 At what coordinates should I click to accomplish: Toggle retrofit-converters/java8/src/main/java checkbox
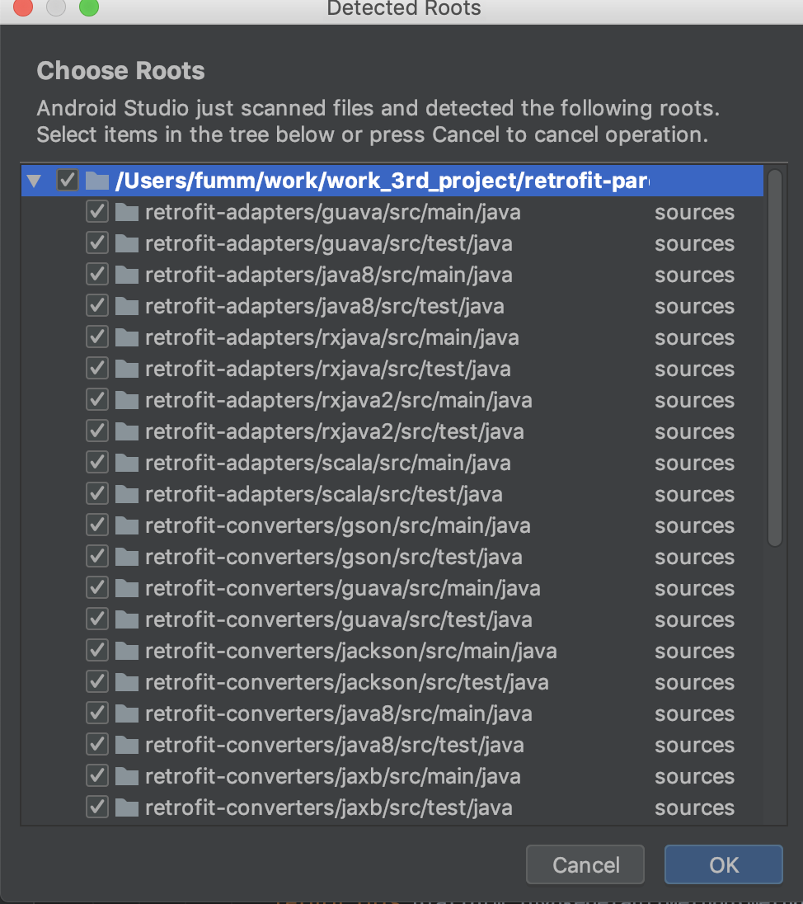[96, 713]
